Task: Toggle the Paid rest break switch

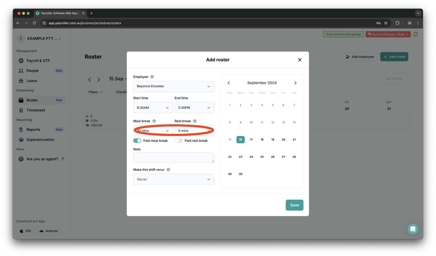Action: coord(179,141)
